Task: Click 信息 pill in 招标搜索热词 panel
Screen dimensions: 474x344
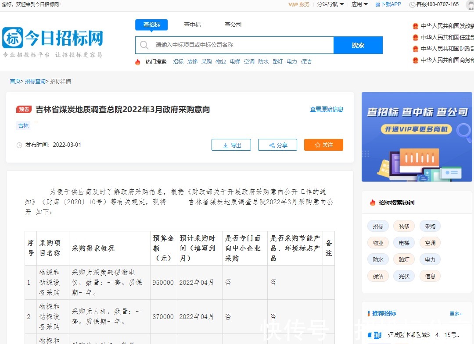Action: (x=430, y=276)
